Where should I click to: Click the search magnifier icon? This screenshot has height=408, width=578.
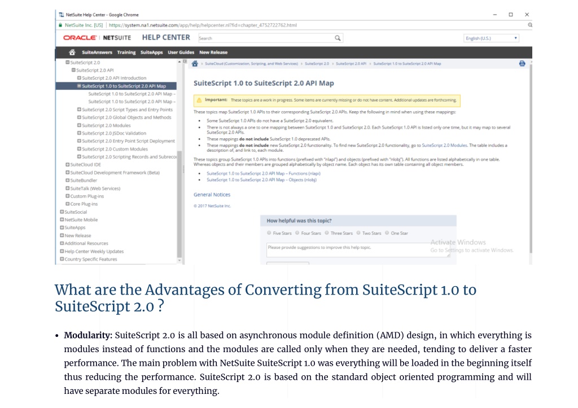338,38
